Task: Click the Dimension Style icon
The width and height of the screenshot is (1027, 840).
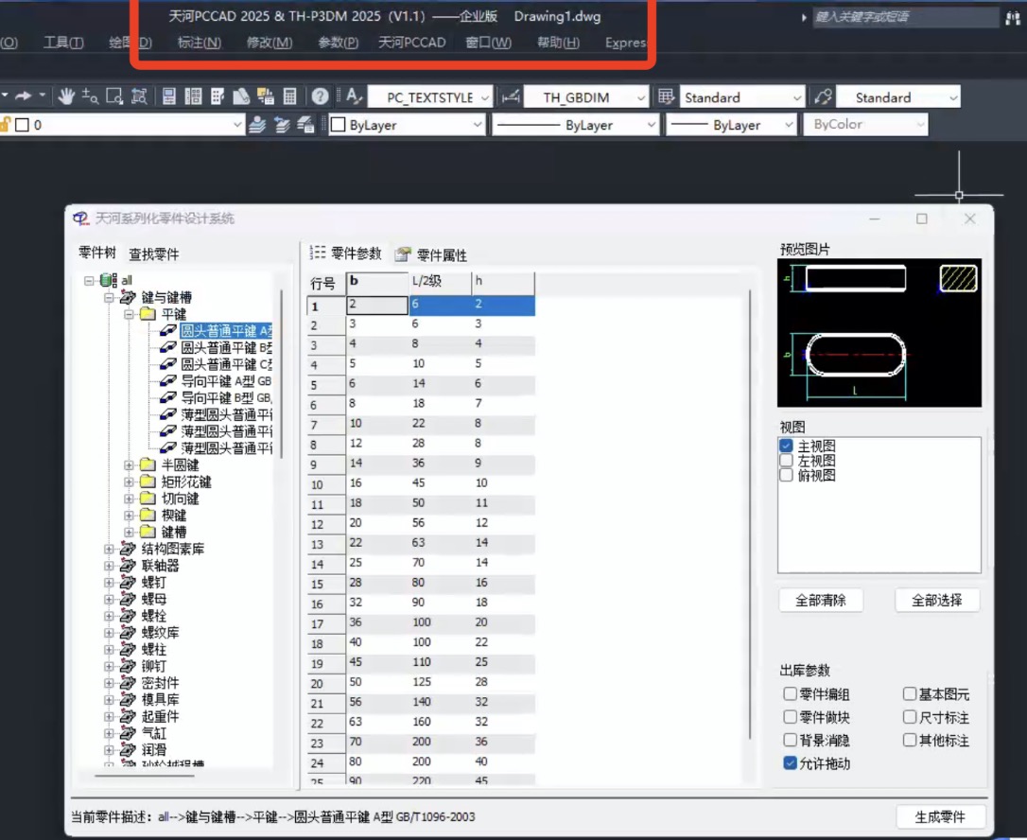Action: click(x=511, y=97)
